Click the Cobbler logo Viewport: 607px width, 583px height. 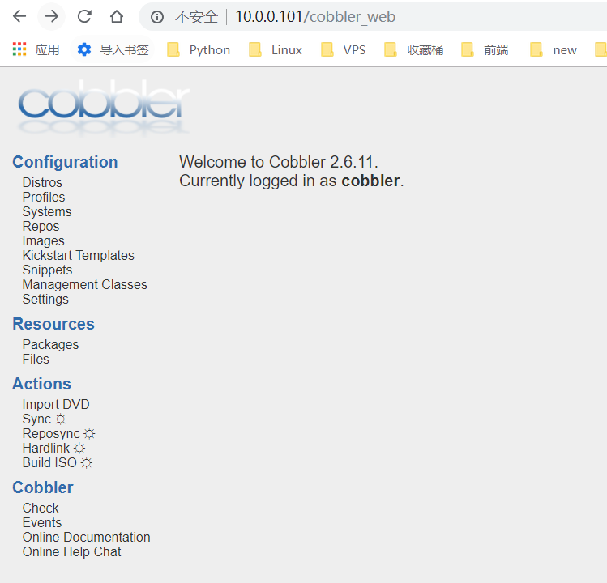click(104, 107)
